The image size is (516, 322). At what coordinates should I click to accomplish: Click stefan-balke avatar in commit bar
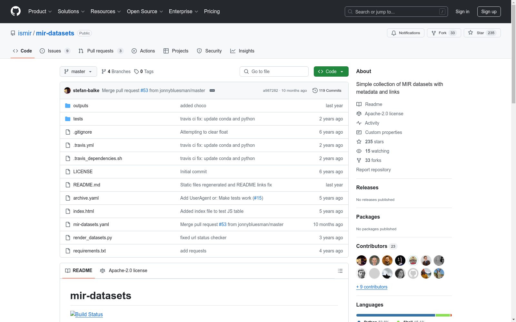point(67,90)
